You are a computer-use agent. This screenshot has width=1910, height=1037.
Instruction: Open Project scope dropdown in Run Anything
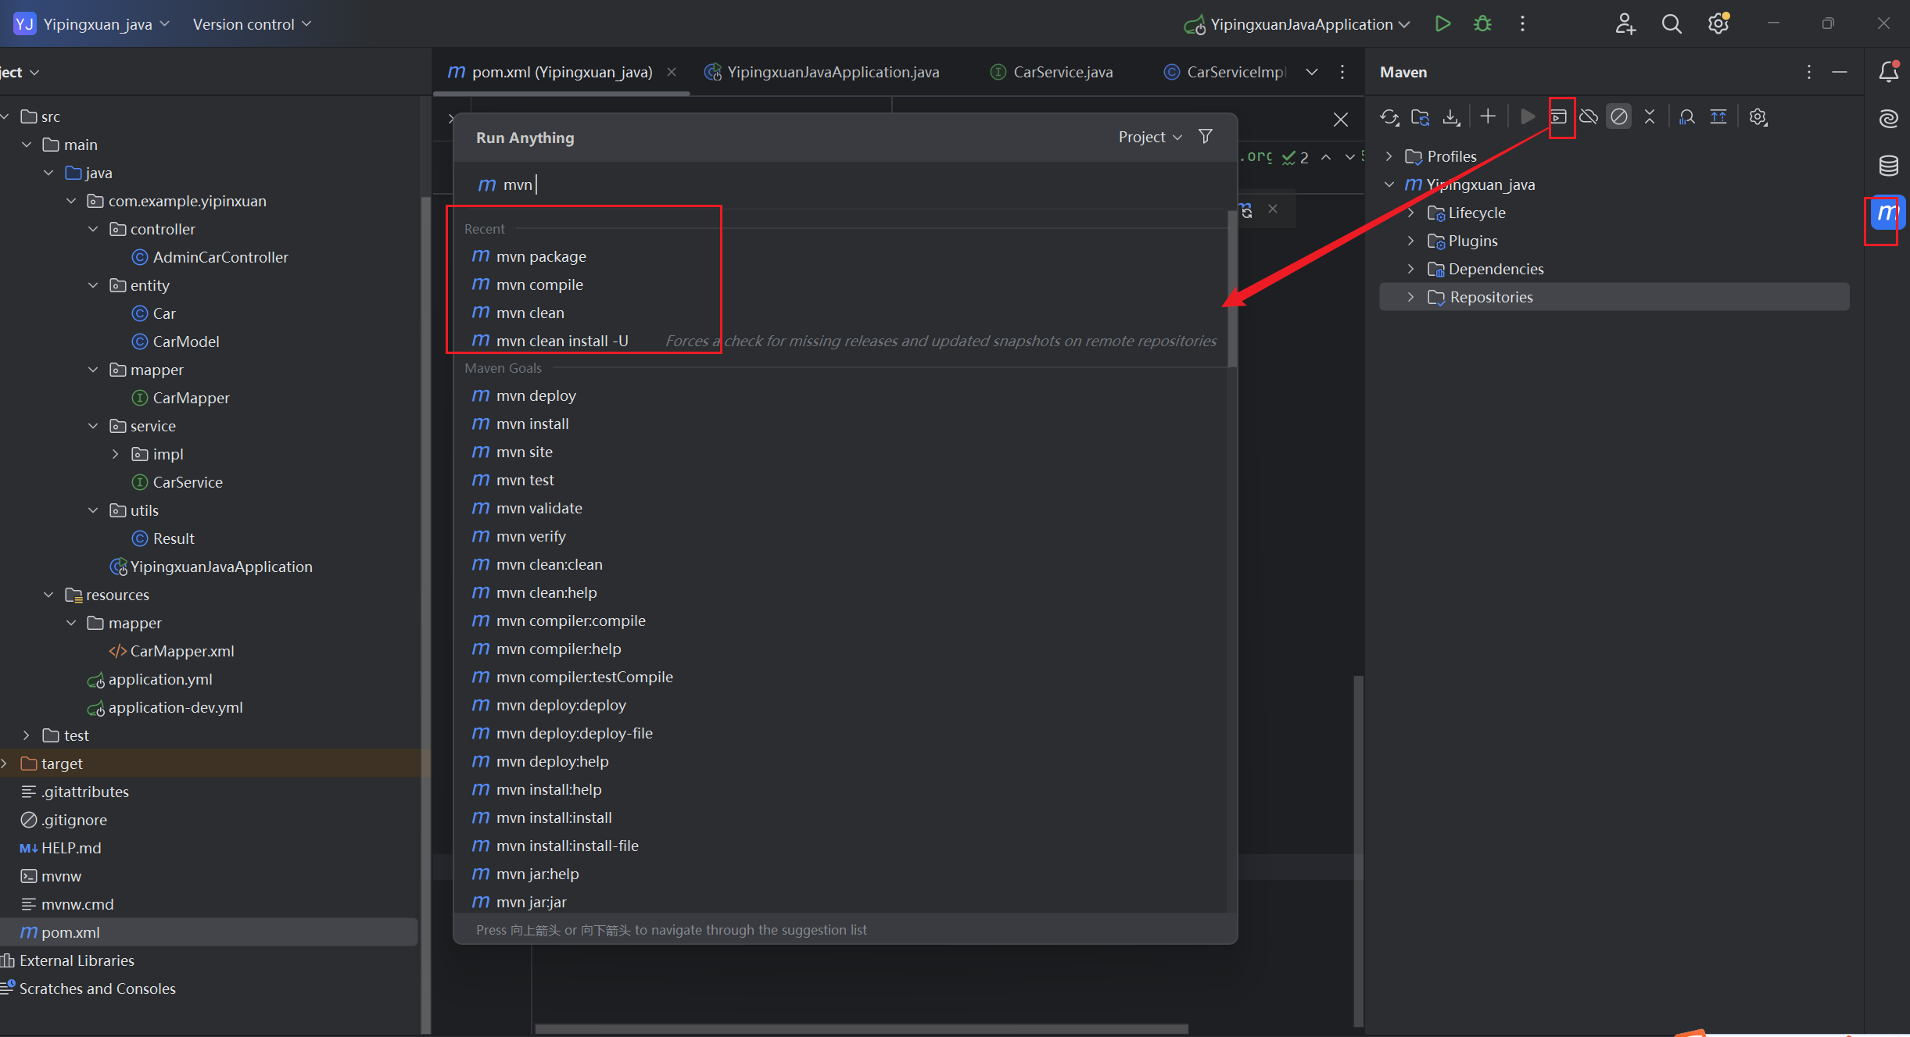coord(1149,138)
